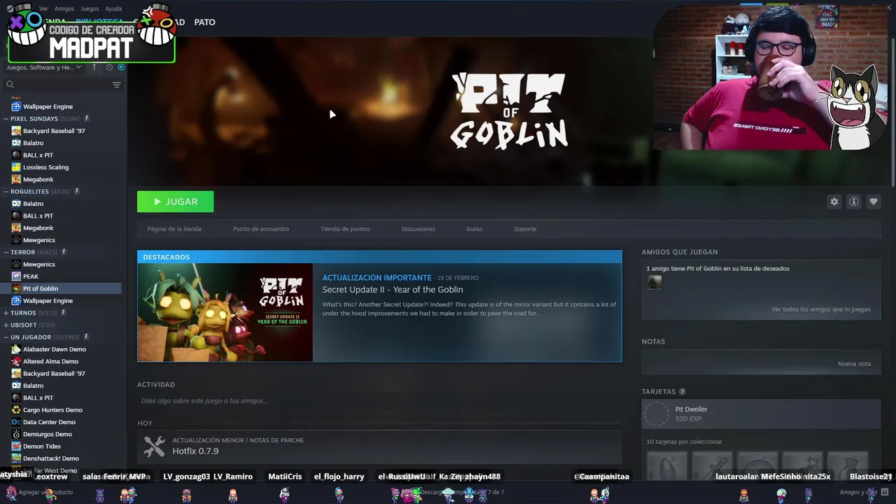Image resolution: width=896 pixels, height=504 pixels.
Task: Click Denshattack! Demo icon
Action: pos(16,458)
